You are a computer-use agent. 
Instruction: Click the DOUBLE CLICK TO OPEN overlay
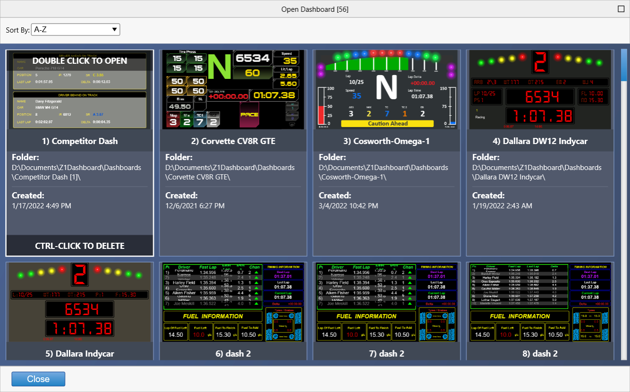point(80,60)
